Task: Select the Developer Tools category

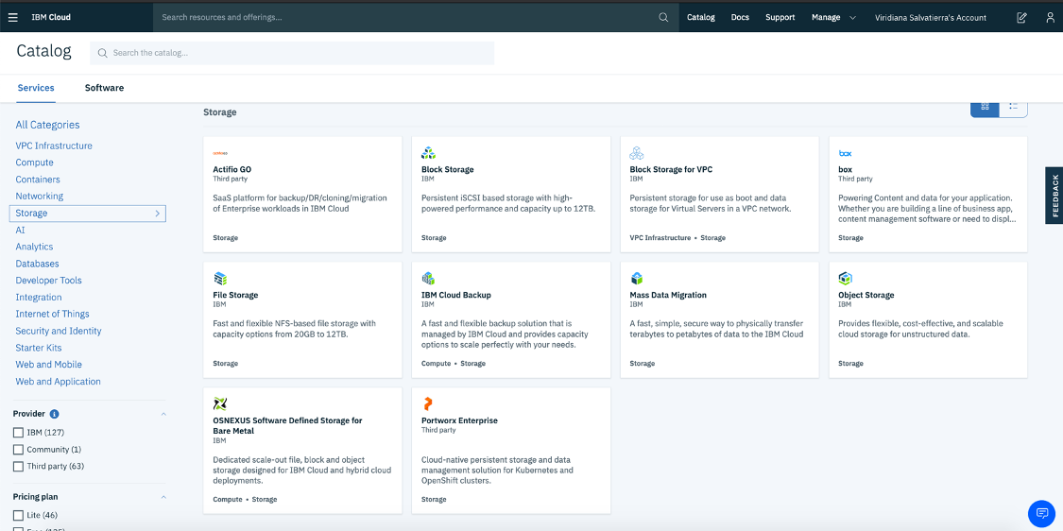Action: point(49,280)
